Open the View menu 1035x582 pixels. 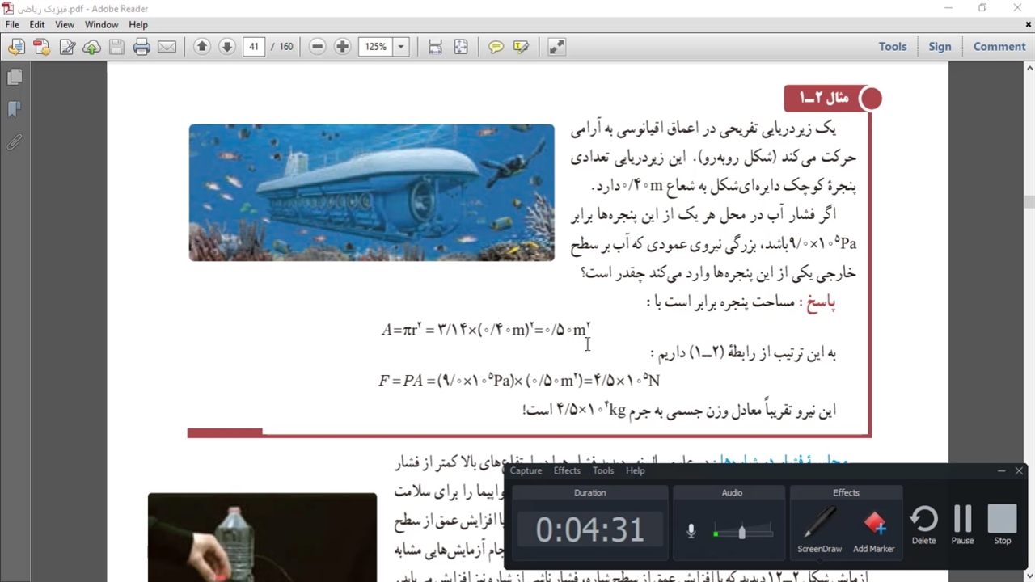pyautogui.click(x=65, y=25)
